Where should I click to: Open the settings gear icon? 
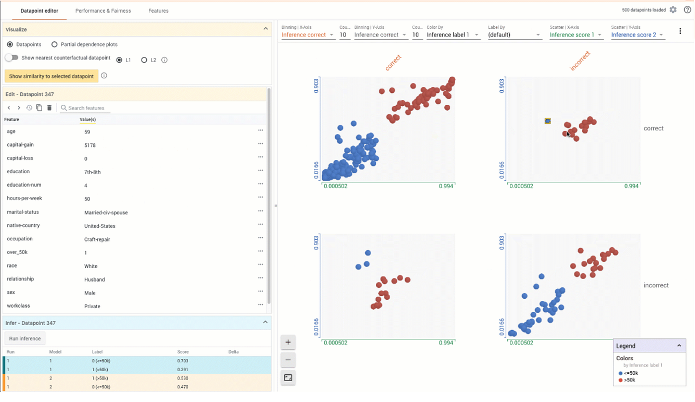[x=673, y=10]
